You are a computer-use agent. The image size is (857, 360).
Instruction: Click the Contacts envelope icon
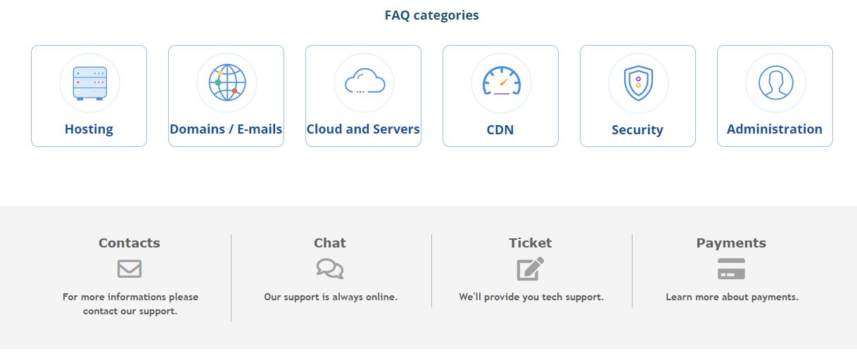click(x=129, y=269)
